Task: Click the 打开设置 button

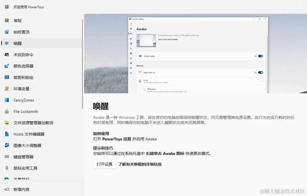Action: (104, 164)
